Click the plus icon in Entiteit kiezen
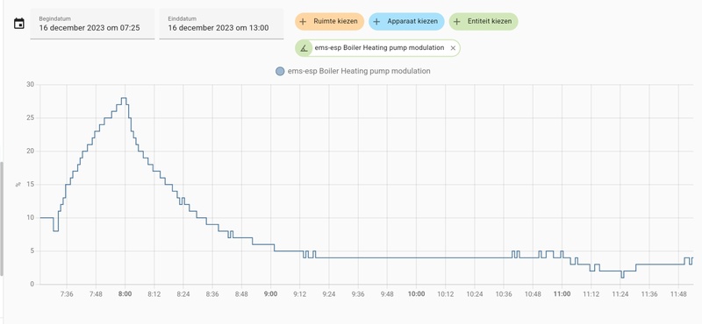 [456, 21]
